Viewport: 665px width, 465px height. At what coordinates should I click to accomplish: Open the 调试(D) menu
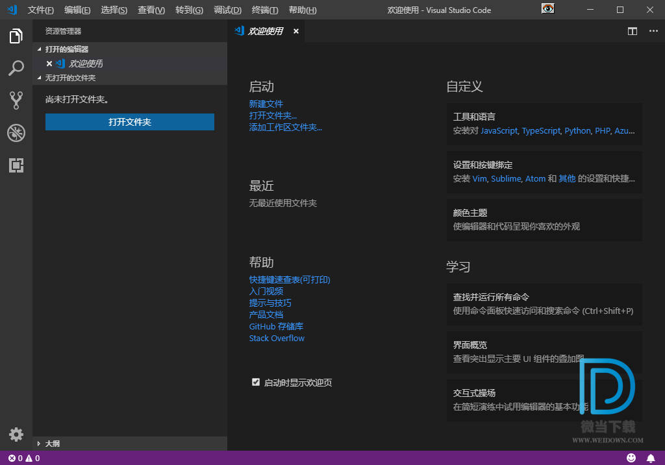(228, 10)
